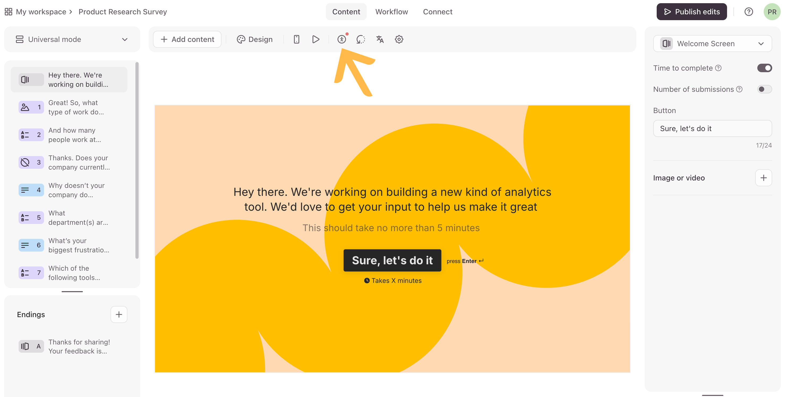Click 'Takes X minutes' label
This screenshot has height=397, width=786.
pyautogui.click(x=393, y=281)
